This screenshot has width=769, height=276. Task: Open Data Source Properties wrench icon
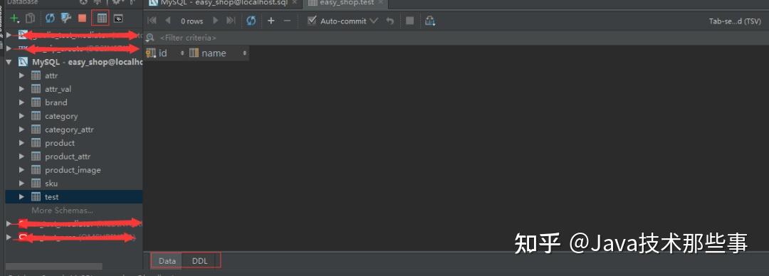coord(66,18)
